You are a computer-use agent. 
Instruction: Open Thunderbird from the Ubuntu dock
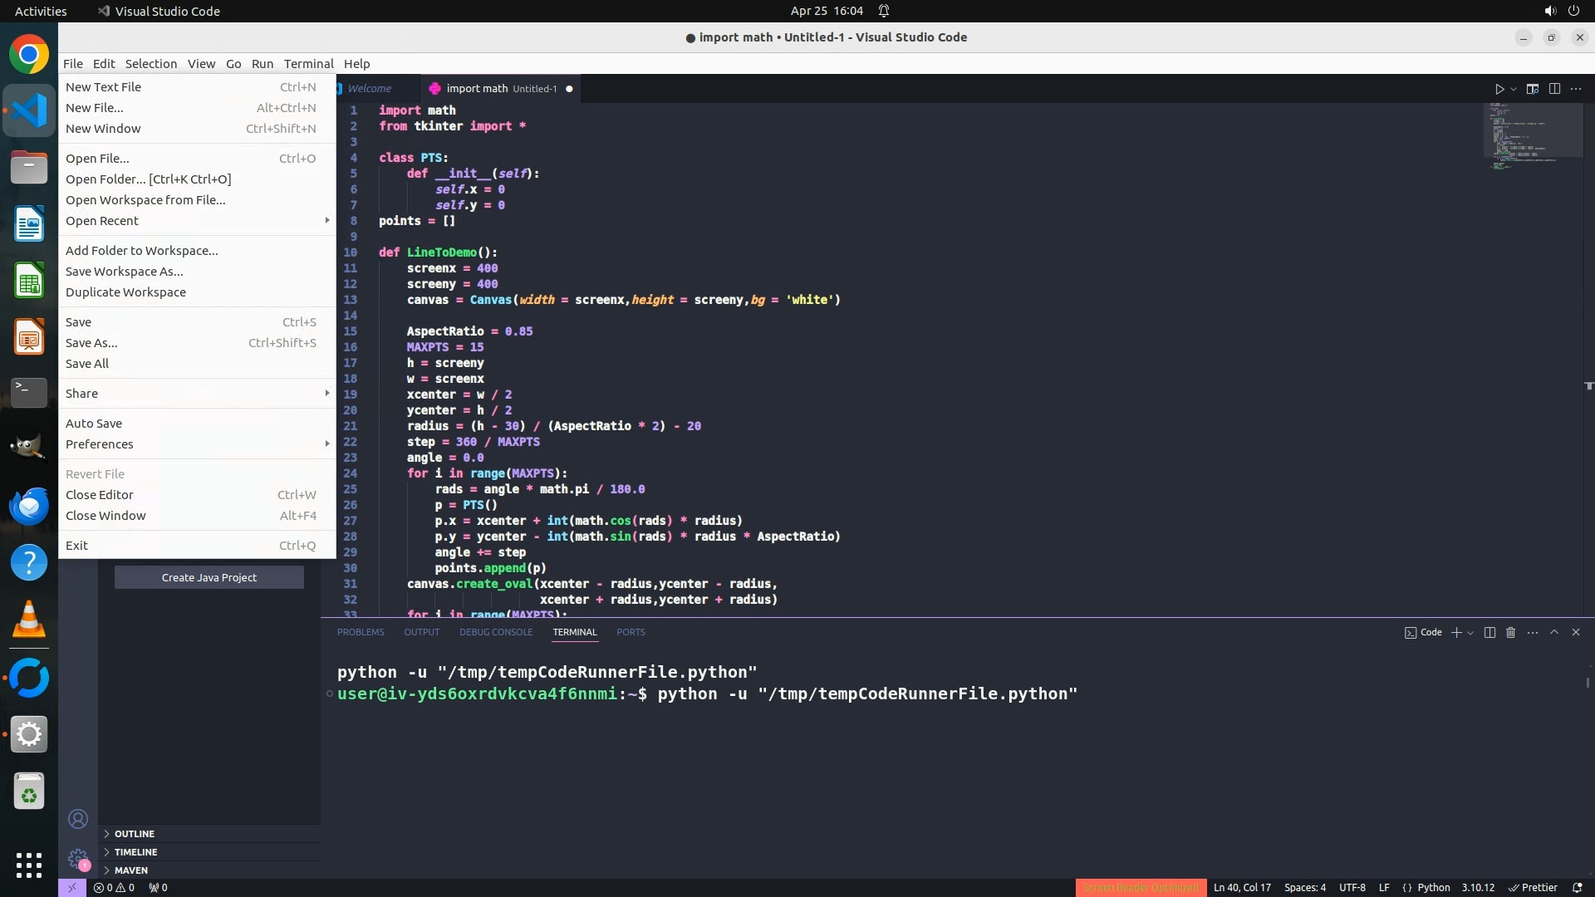coord(29,506)
